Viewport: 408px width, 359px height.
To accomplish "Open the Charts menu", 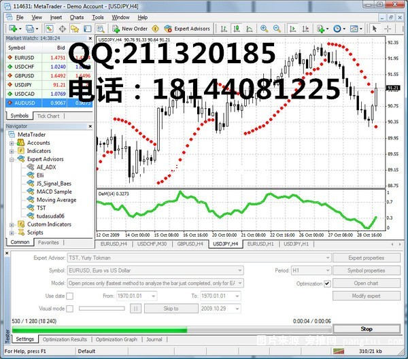I will point(77,18).
